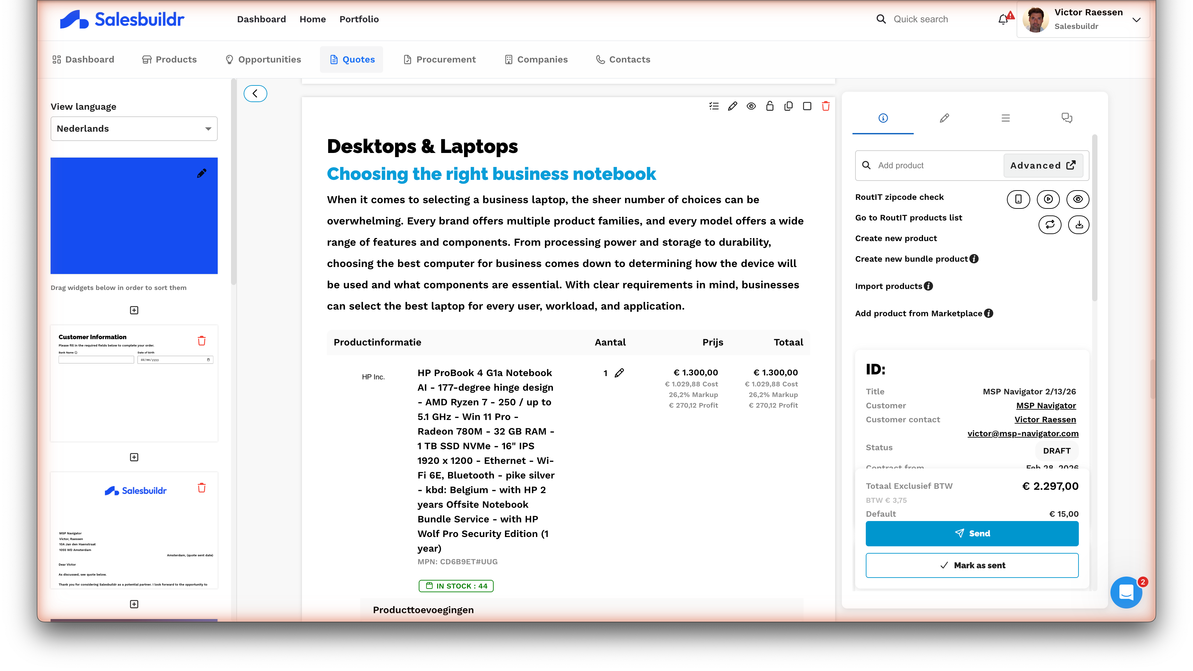This screenshot has height=671, width=1193.
Task: Delete the Customer Information widget
Action: 201,340
